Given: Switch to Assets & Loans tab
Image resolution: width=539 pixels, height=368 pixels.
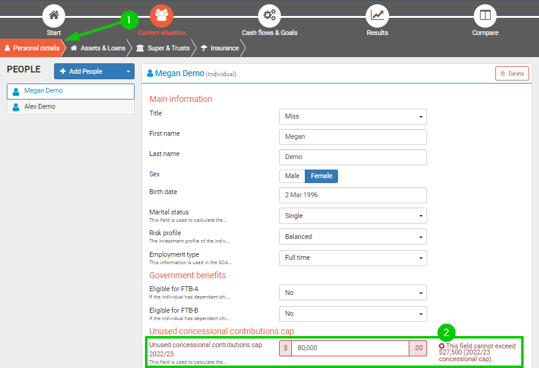Looking at the screenshot, I should click(98, 48).
